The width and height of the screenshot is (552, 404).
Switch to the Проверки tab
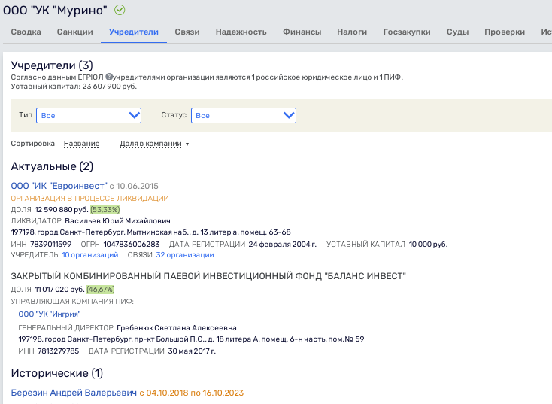click(505, 32)
